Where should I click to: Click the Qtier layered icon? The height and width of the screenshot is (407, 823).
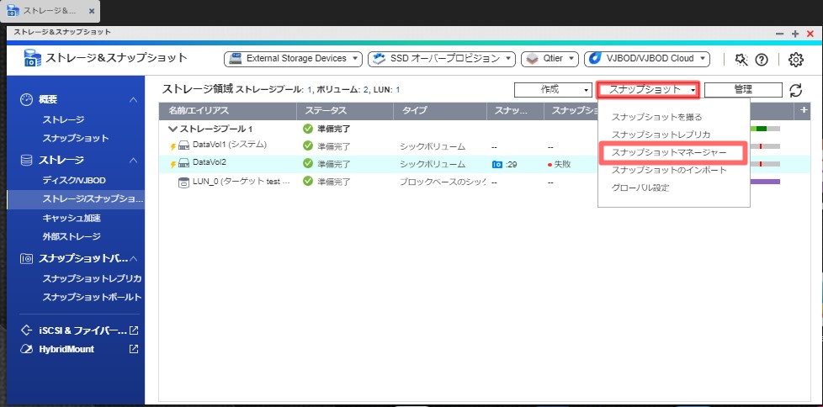click(x=532, y=59)
